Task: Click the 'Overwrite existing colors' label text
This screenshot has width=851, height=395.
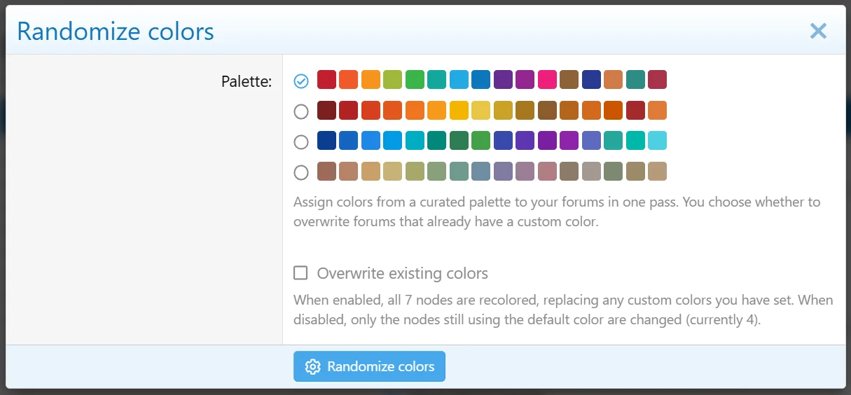Action: click(x=403, y=273)
